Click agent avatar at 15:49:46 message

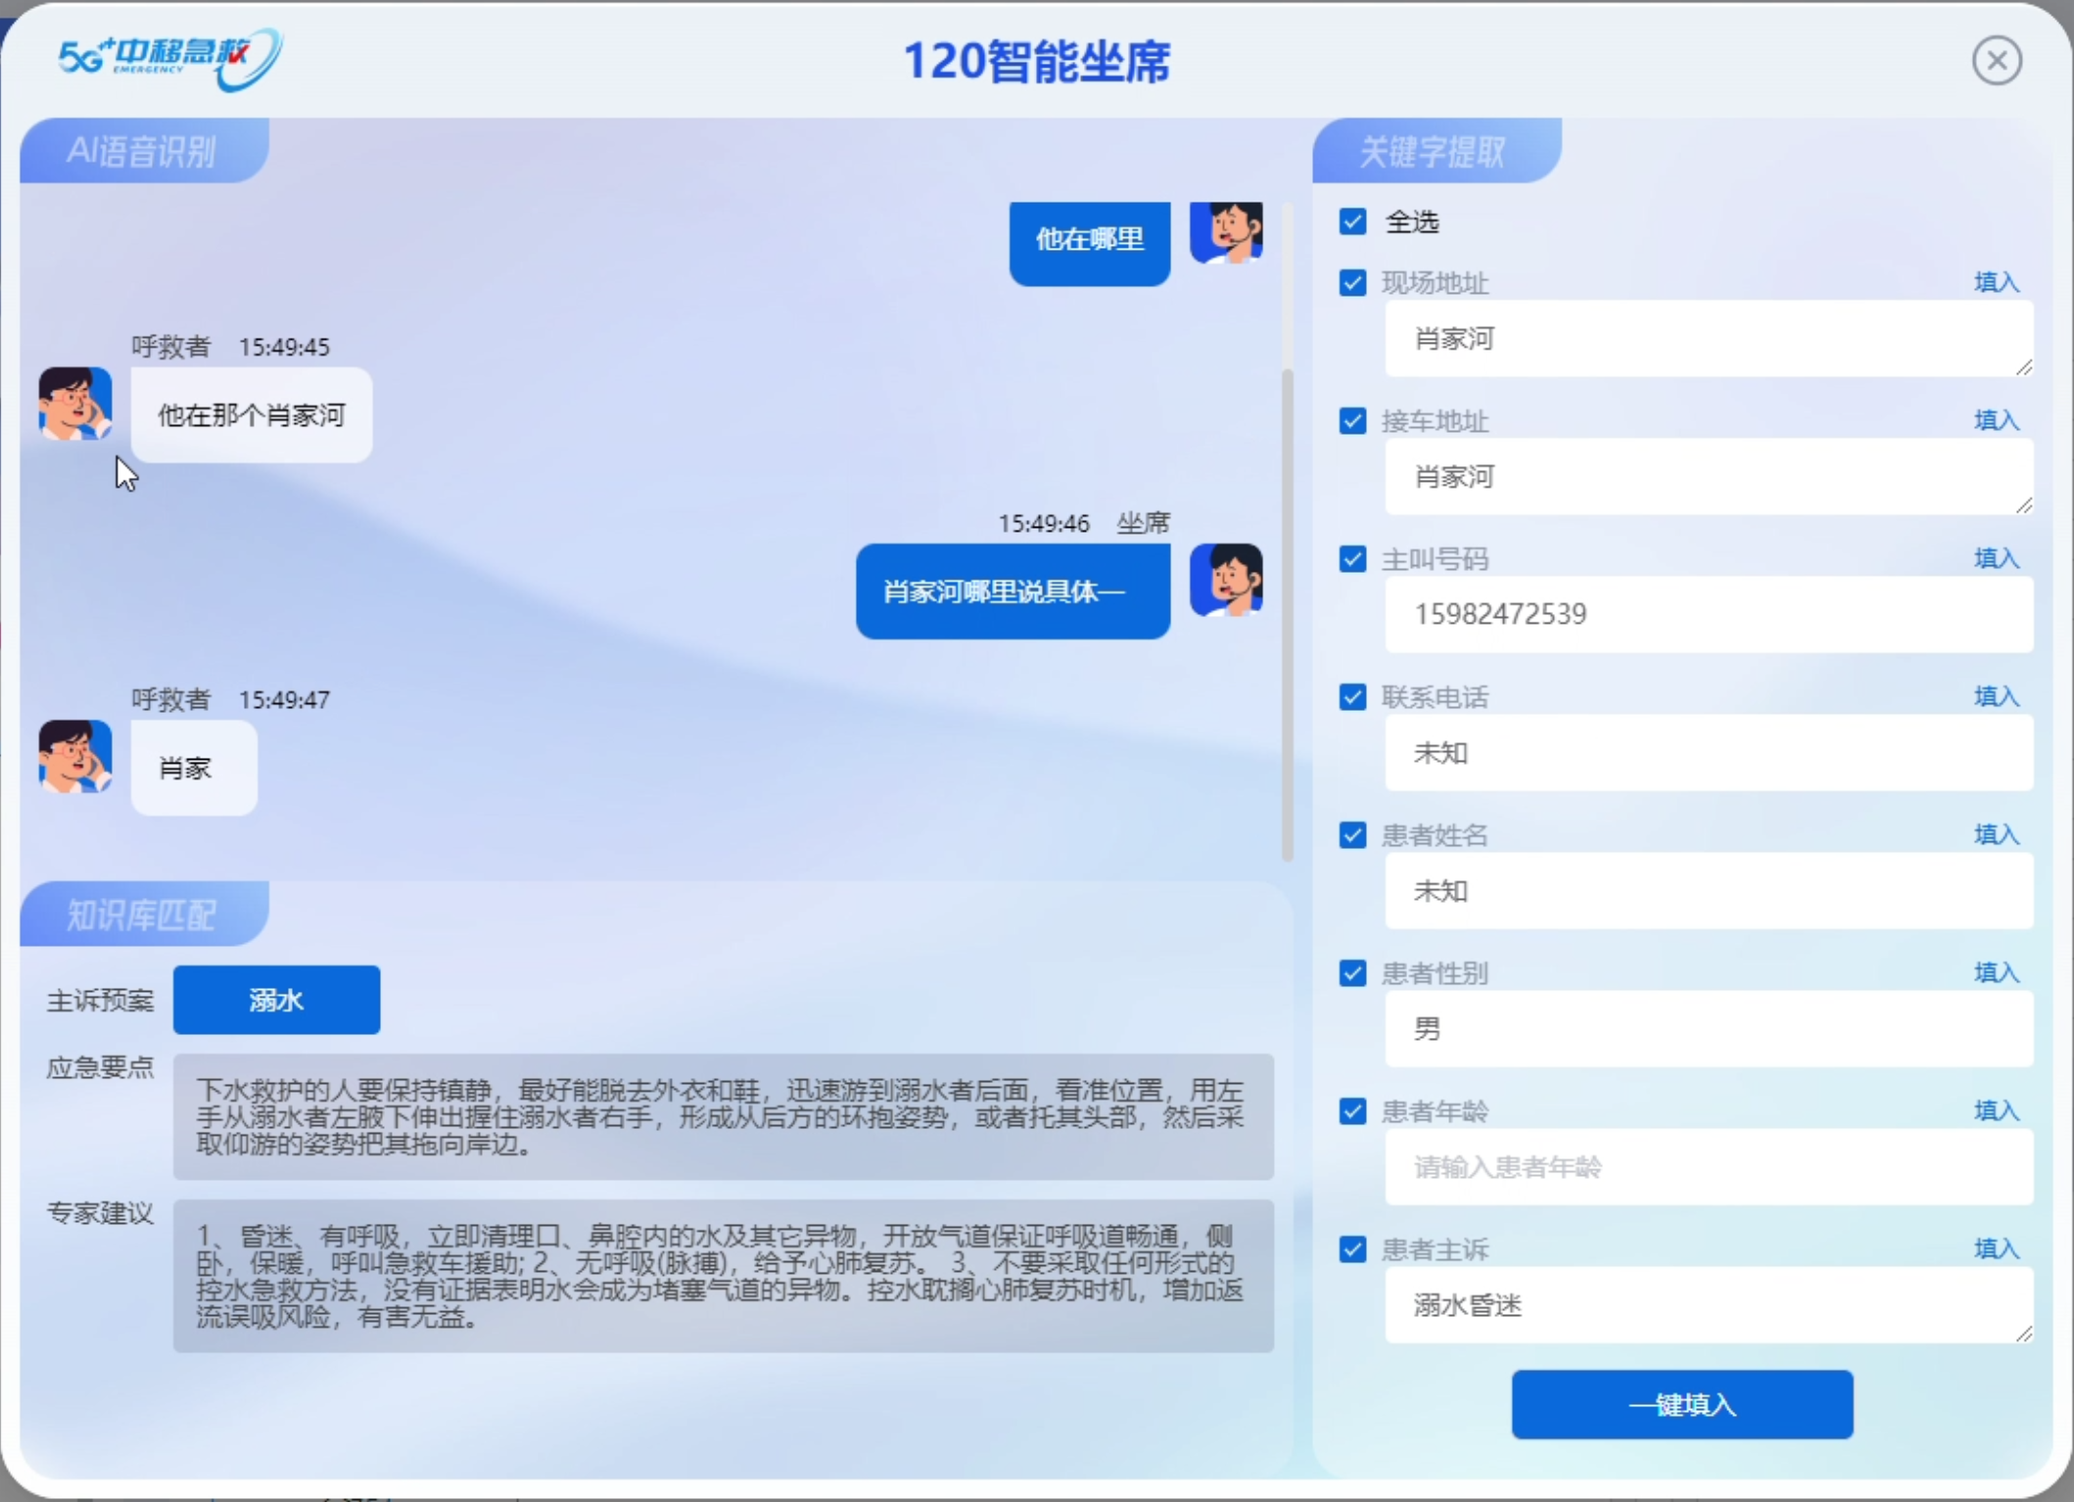pos(1226,580)
